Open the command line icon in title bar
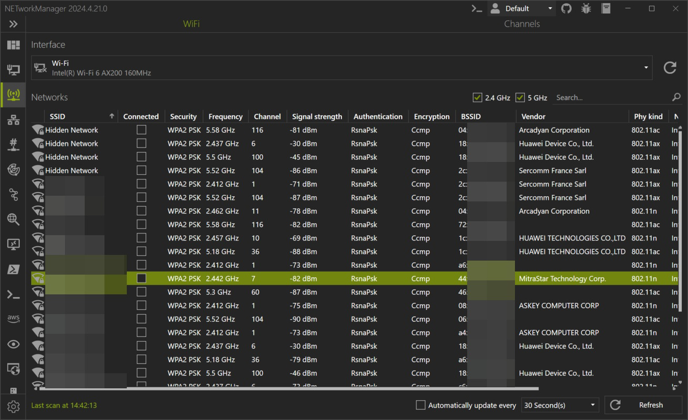The image size is (688, 420). [477, 8]
